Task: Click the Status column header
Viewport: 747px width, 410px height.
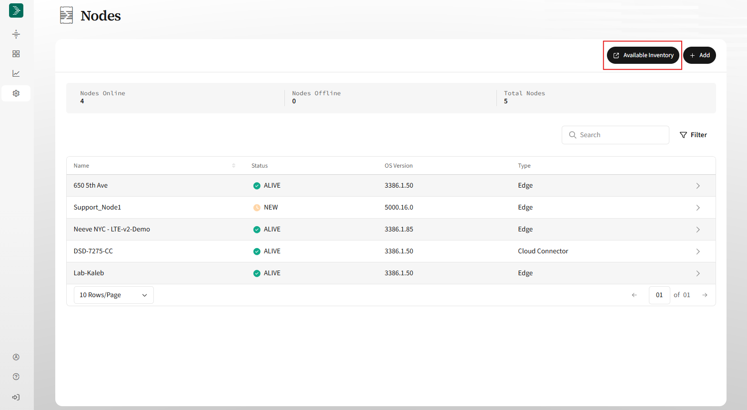Action: pos(260,166)
